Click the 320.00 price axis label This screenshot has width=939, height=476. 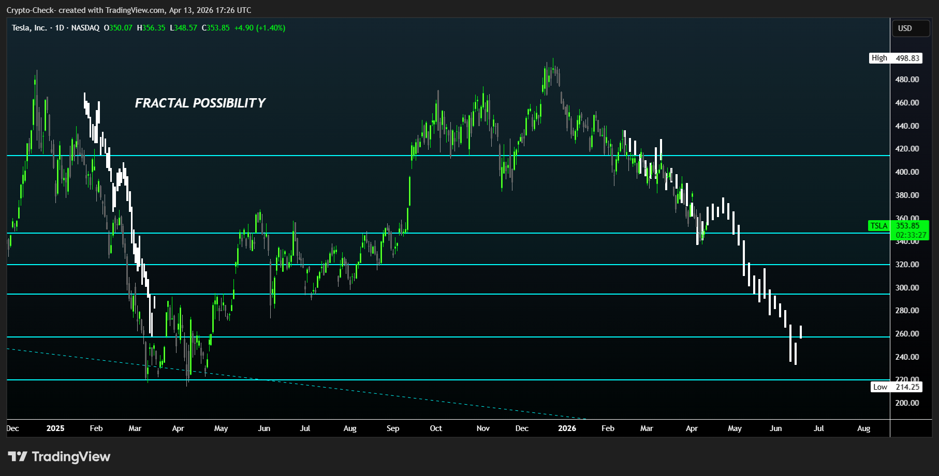click(907, 265)
